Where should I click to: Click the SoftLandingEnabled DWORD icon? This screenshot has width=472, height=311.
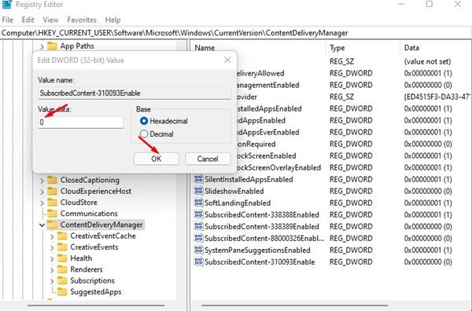click(x=198, y=203)
